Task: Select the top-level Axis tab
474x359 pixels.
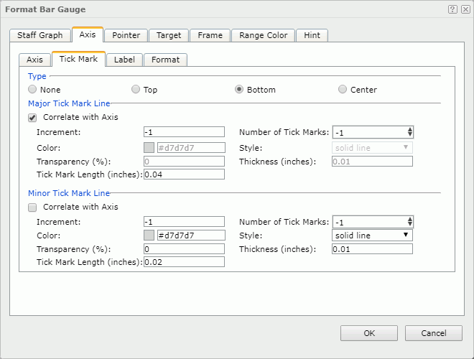Action: point(88,34)
